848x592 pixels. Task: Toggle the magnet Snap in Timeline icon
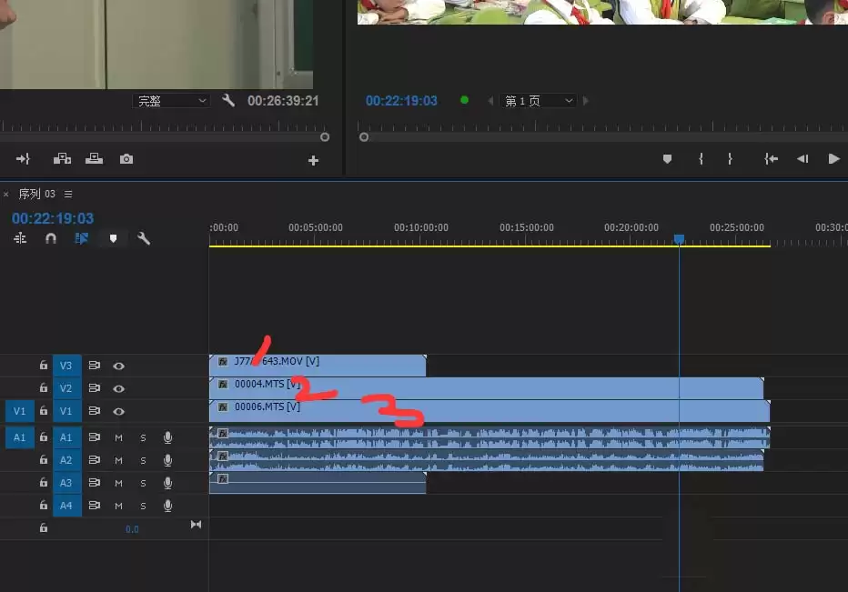tap(51, 238)
